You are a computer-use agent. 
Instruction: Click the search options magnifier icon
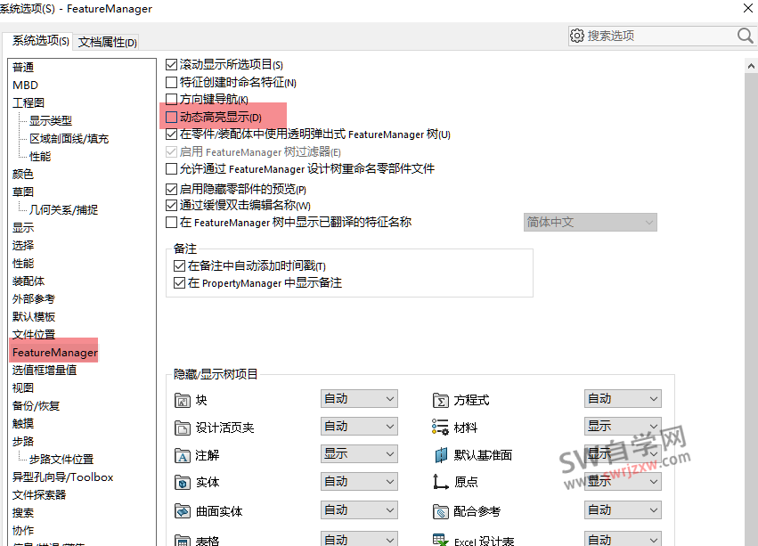[x=745, y=36]
